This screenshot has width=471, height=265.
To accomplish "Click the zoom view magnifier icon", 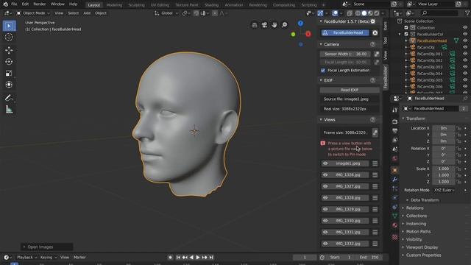I will [284, 25].
